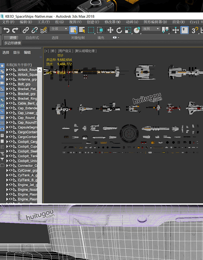Image resolution: width=203 pixels, height=260 pixels.
Task: Click the 多边形建模 panel label
Action: 12,43
